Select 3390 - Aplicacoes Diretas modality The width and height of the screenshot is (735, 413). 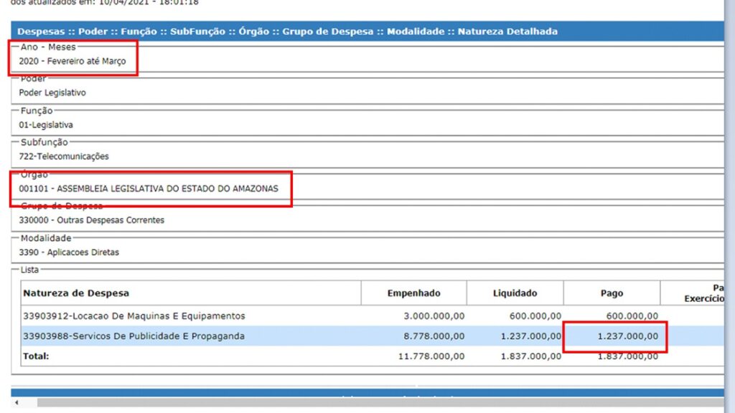click(x=69, y=252)
